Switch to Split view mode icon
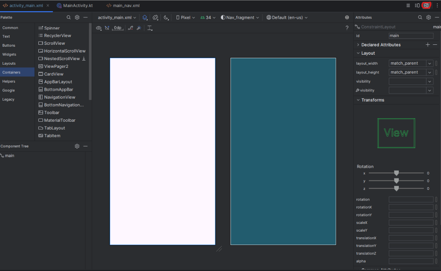This screenshot has width=441, height=271. (417, 5)
